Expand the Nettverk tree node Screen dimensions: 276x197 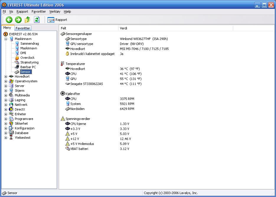coord(6,105)
